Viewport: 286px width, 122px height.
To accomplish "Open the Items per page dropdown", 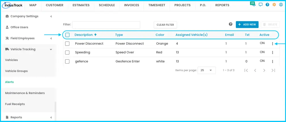I will (x=207, y=70).
